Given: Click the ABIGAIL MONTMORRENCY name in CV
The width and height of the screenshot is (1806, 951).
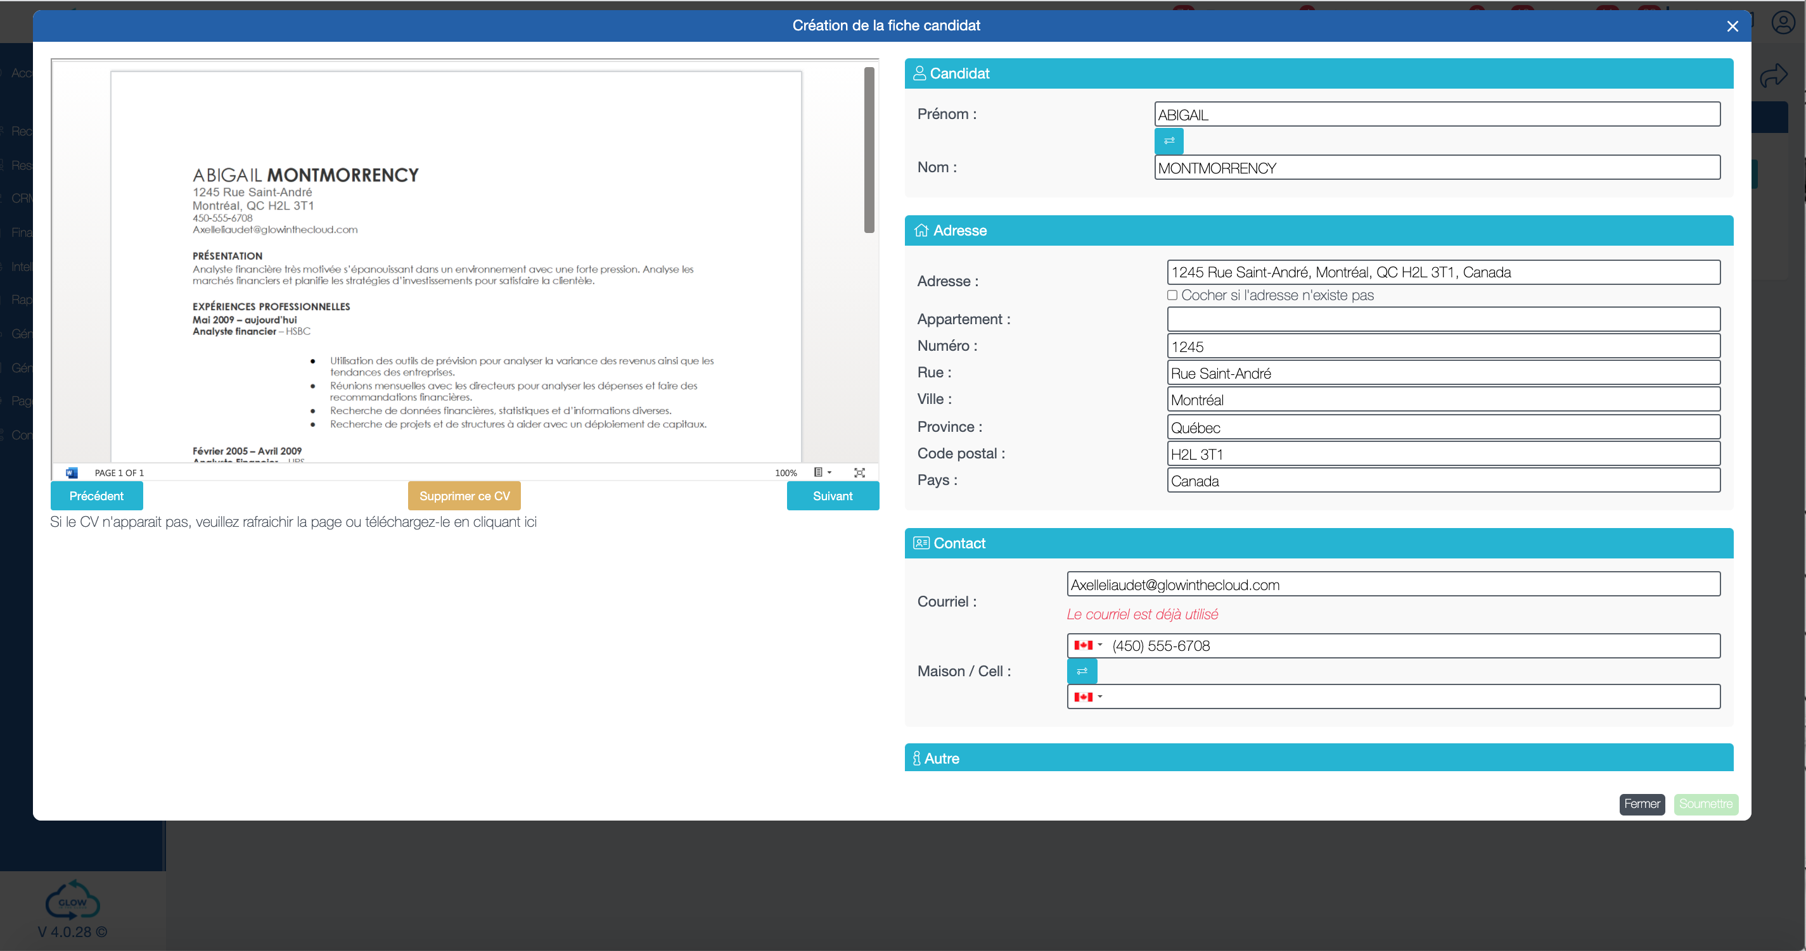Looking at the screenshot, I should (305, 175).
